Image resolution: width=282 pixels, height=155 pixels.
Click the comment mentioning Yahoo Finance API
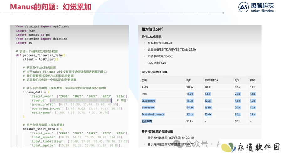pos(65,72)
